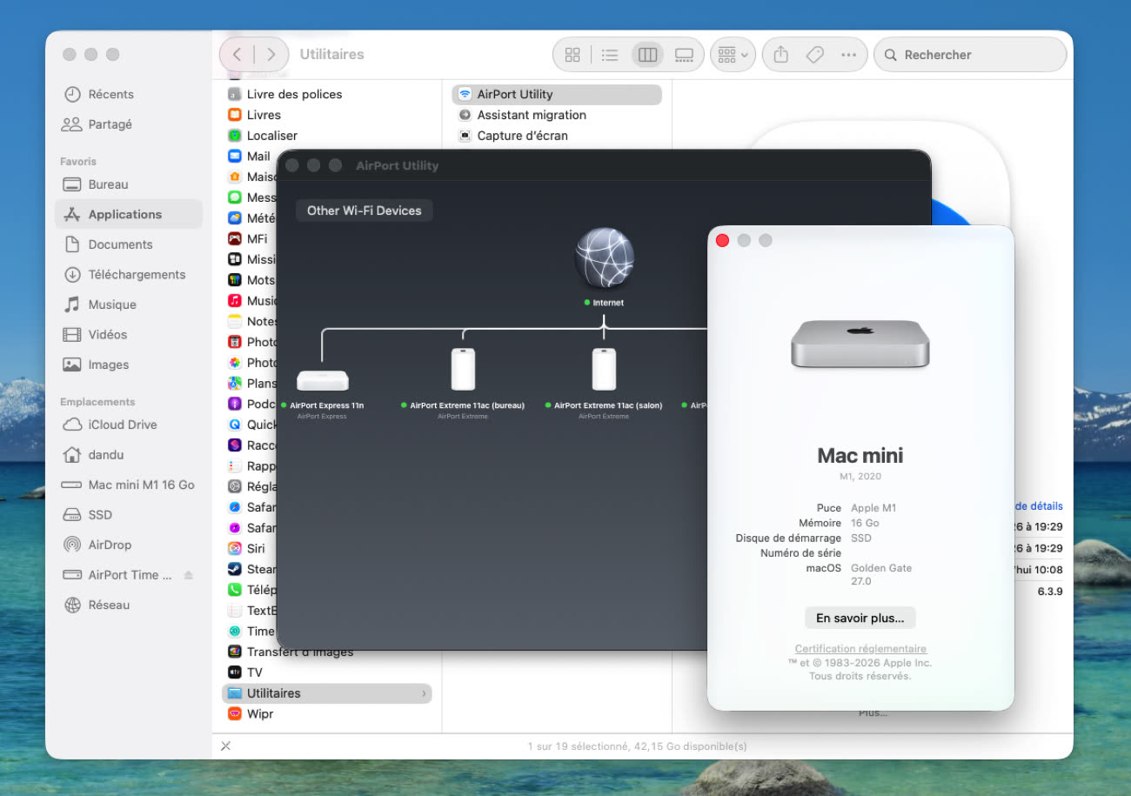Open Partagé in the Finder sidebar
Viewport: 1131px width, 796px height.
click(x=129, y=124)
